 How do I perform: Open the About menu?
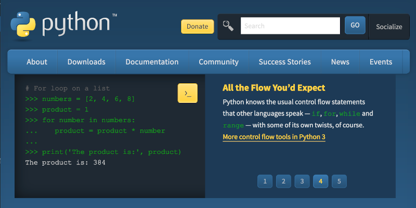pos(37,62)
